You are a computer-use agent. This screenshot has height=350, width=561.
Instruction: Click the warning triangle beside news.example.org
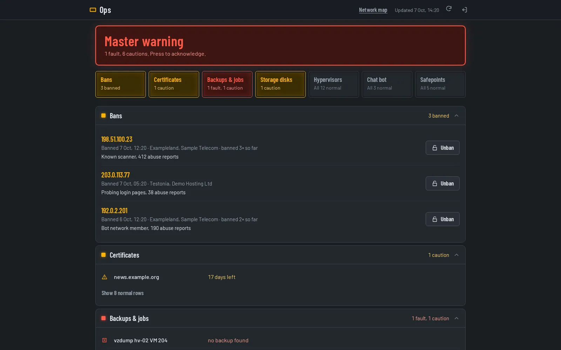coord(104,277)
